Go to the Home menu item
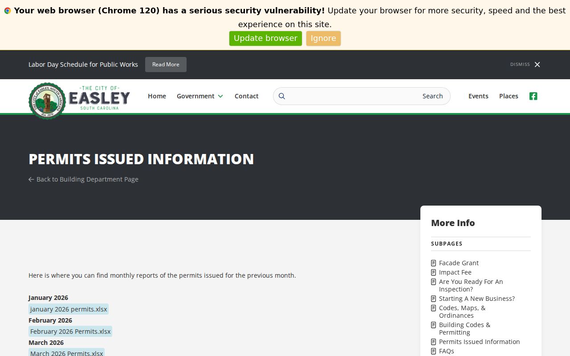This screenshot has height=356, width=570. pyautogui.click(x=157, y=96)
